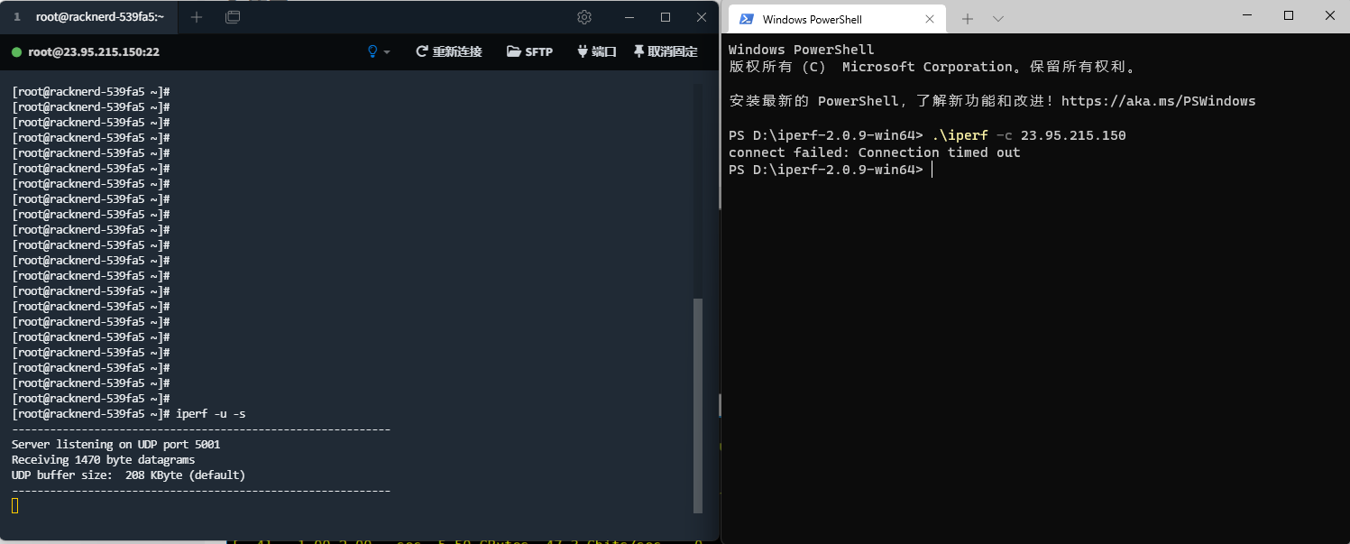The height and width of the screenshot is (544, 1350).
Task: Click the PowerShell icon on the terminal tab
Action: [x=748, y=18]
